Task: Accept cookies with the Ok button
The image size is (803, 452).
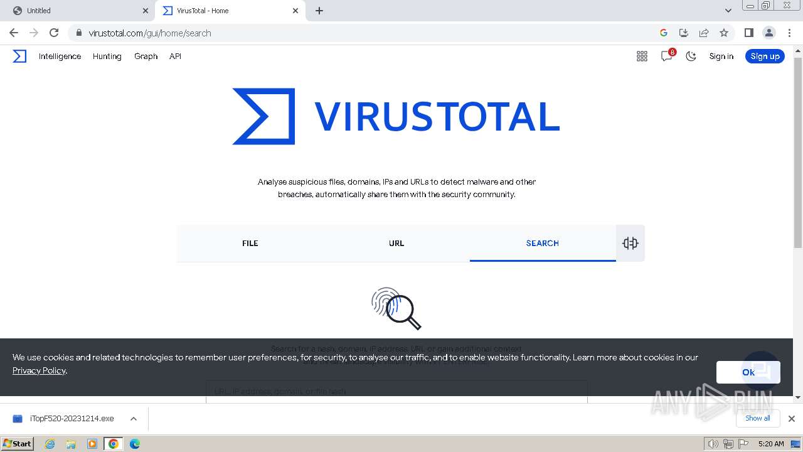Action: click(748, 372)
